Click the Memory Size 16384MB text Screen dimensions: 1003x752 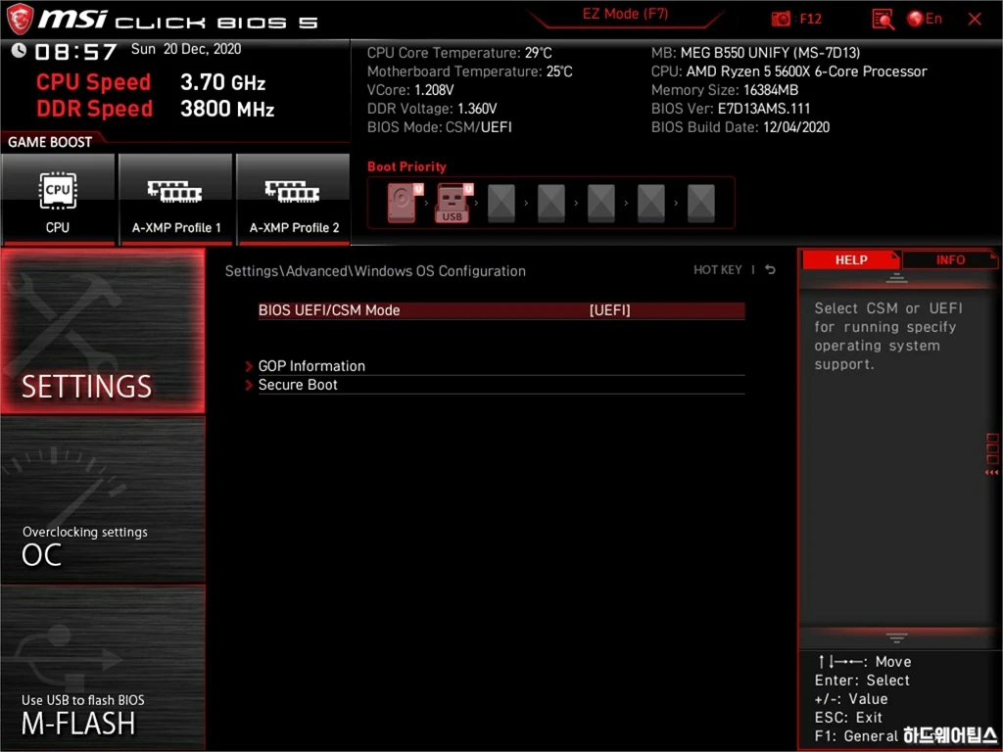(725, 90)
